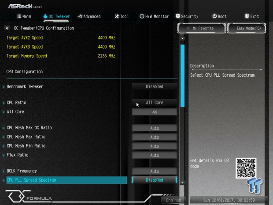This screenshot has height=205, width=273.
Task: Click the scrollbar up arrow
Action: point(182,38)
